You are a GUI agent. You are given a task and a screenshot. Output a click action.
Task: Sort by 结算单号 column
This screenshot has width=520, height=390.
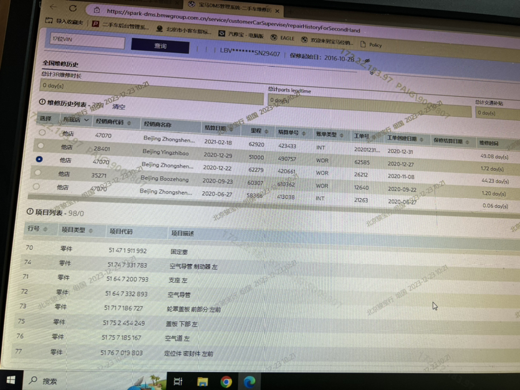[x=304, y=133]
